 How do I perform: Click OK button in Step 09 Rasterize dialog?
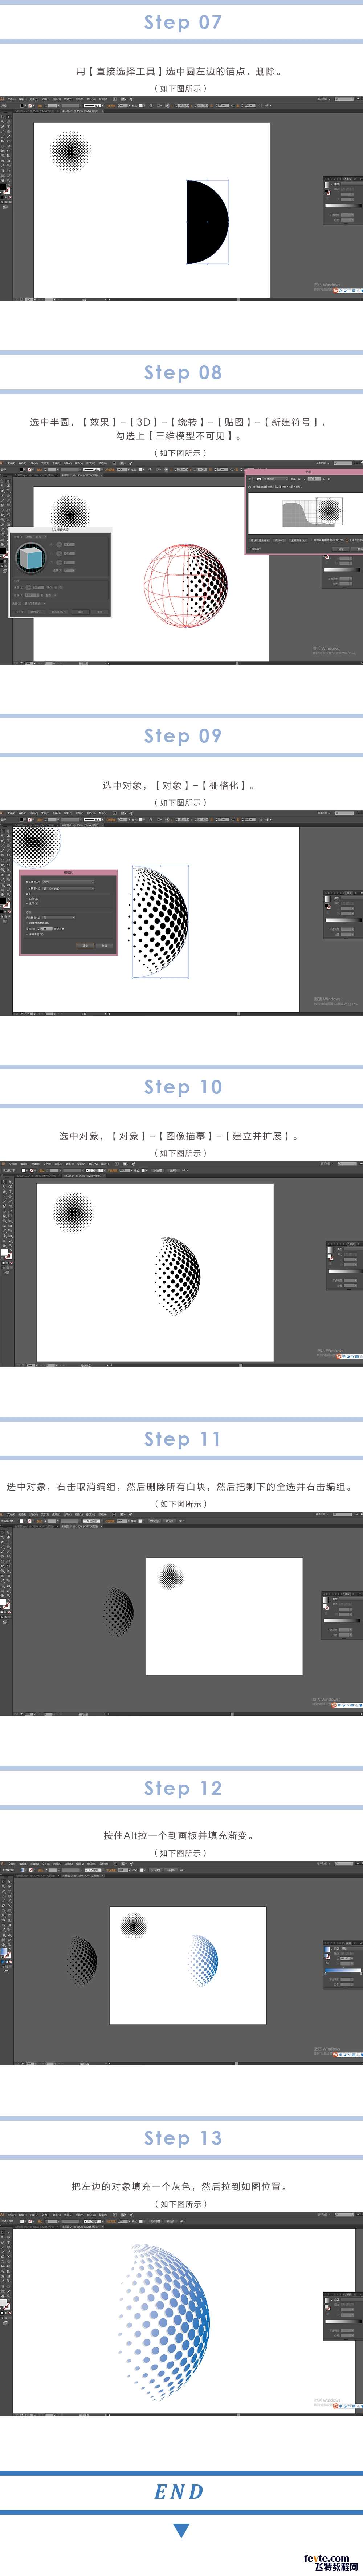[85, 945]
